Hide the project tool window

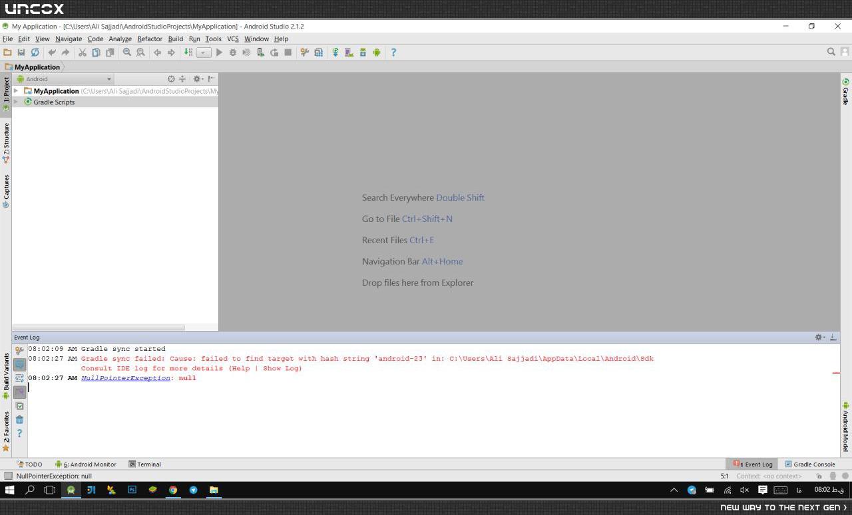click(211, 78)
